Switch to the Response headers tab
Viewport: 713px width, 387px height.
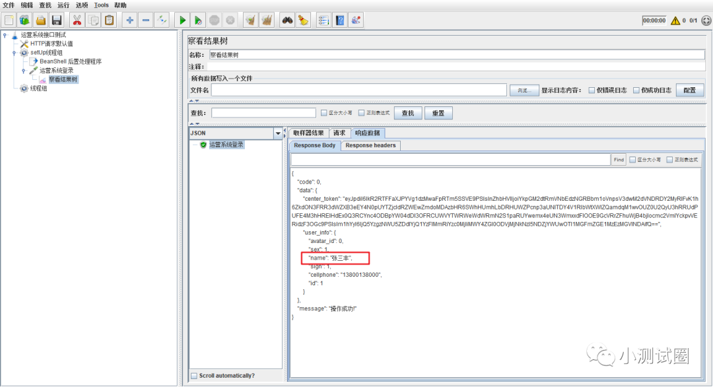pos(370,145)
